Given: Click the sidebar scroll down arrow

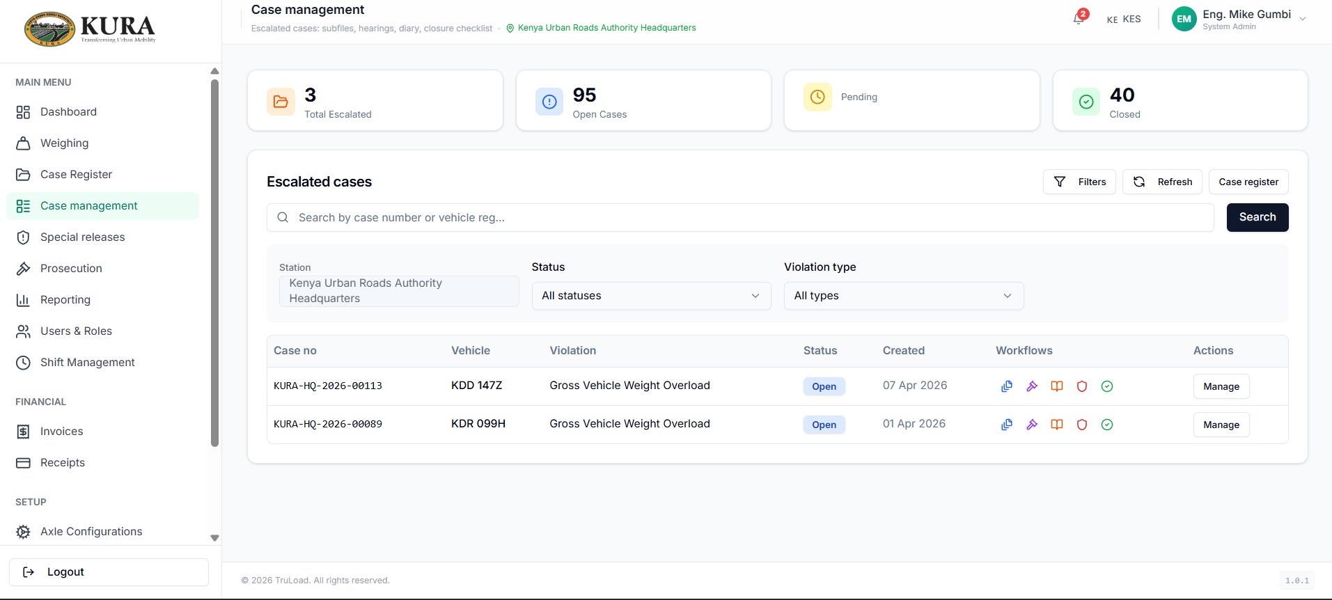Looking at the screenshot, I should (214, 538).
